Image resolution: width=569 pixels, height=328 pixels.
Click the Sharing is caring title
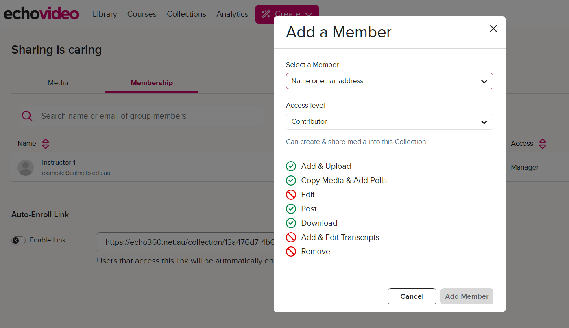57,50
